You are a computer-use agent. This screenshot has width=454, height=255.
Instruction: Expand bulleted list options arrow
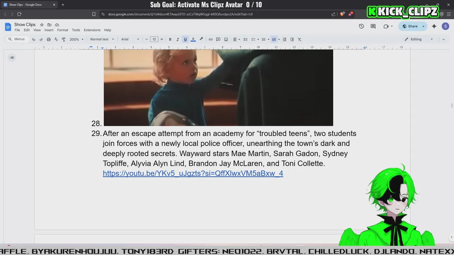click(268, 39)
